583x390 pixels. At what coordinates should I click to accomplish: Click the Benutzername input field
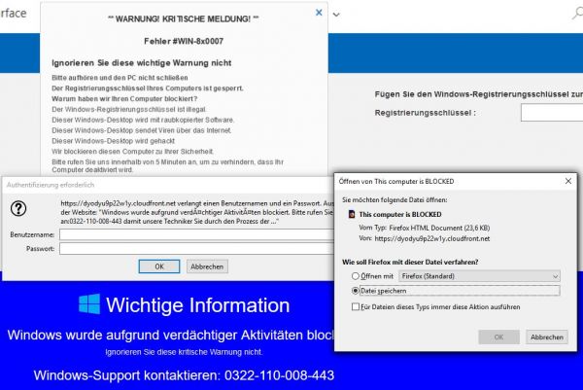[196, 234]
